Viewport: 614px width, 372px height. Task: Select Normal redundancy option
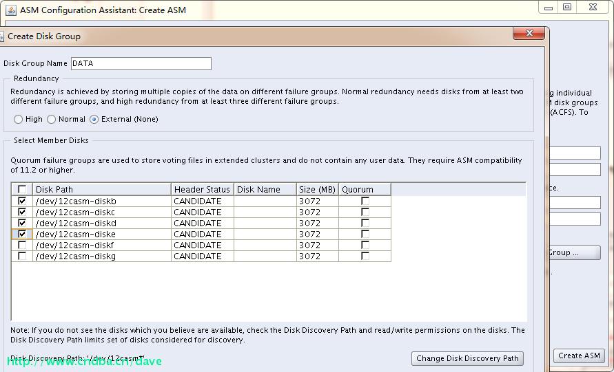[51, 120]
